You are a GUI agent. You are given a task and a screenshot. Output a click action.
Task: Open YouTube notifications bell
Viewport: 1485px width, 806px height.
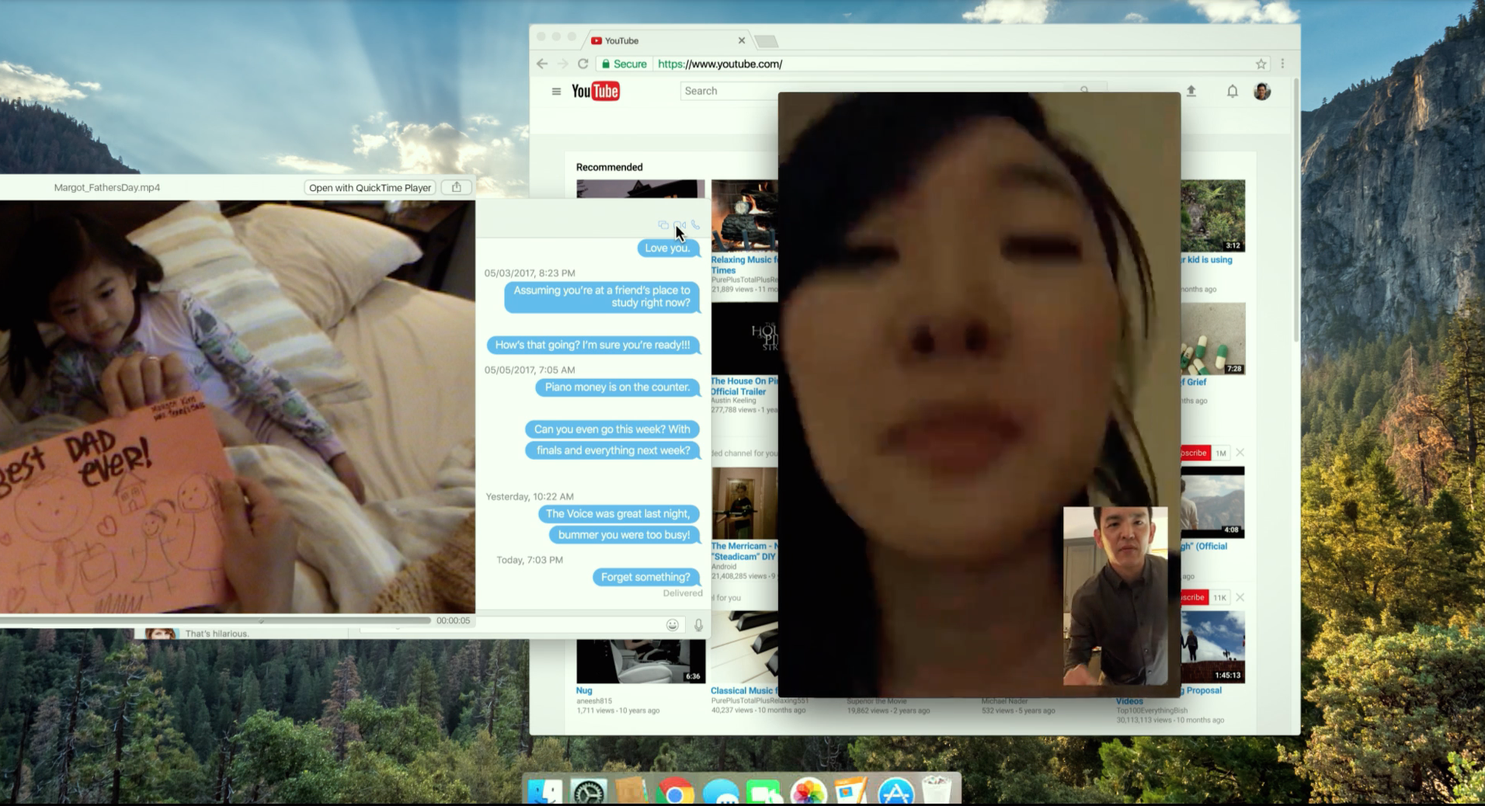pos(1232,92)
